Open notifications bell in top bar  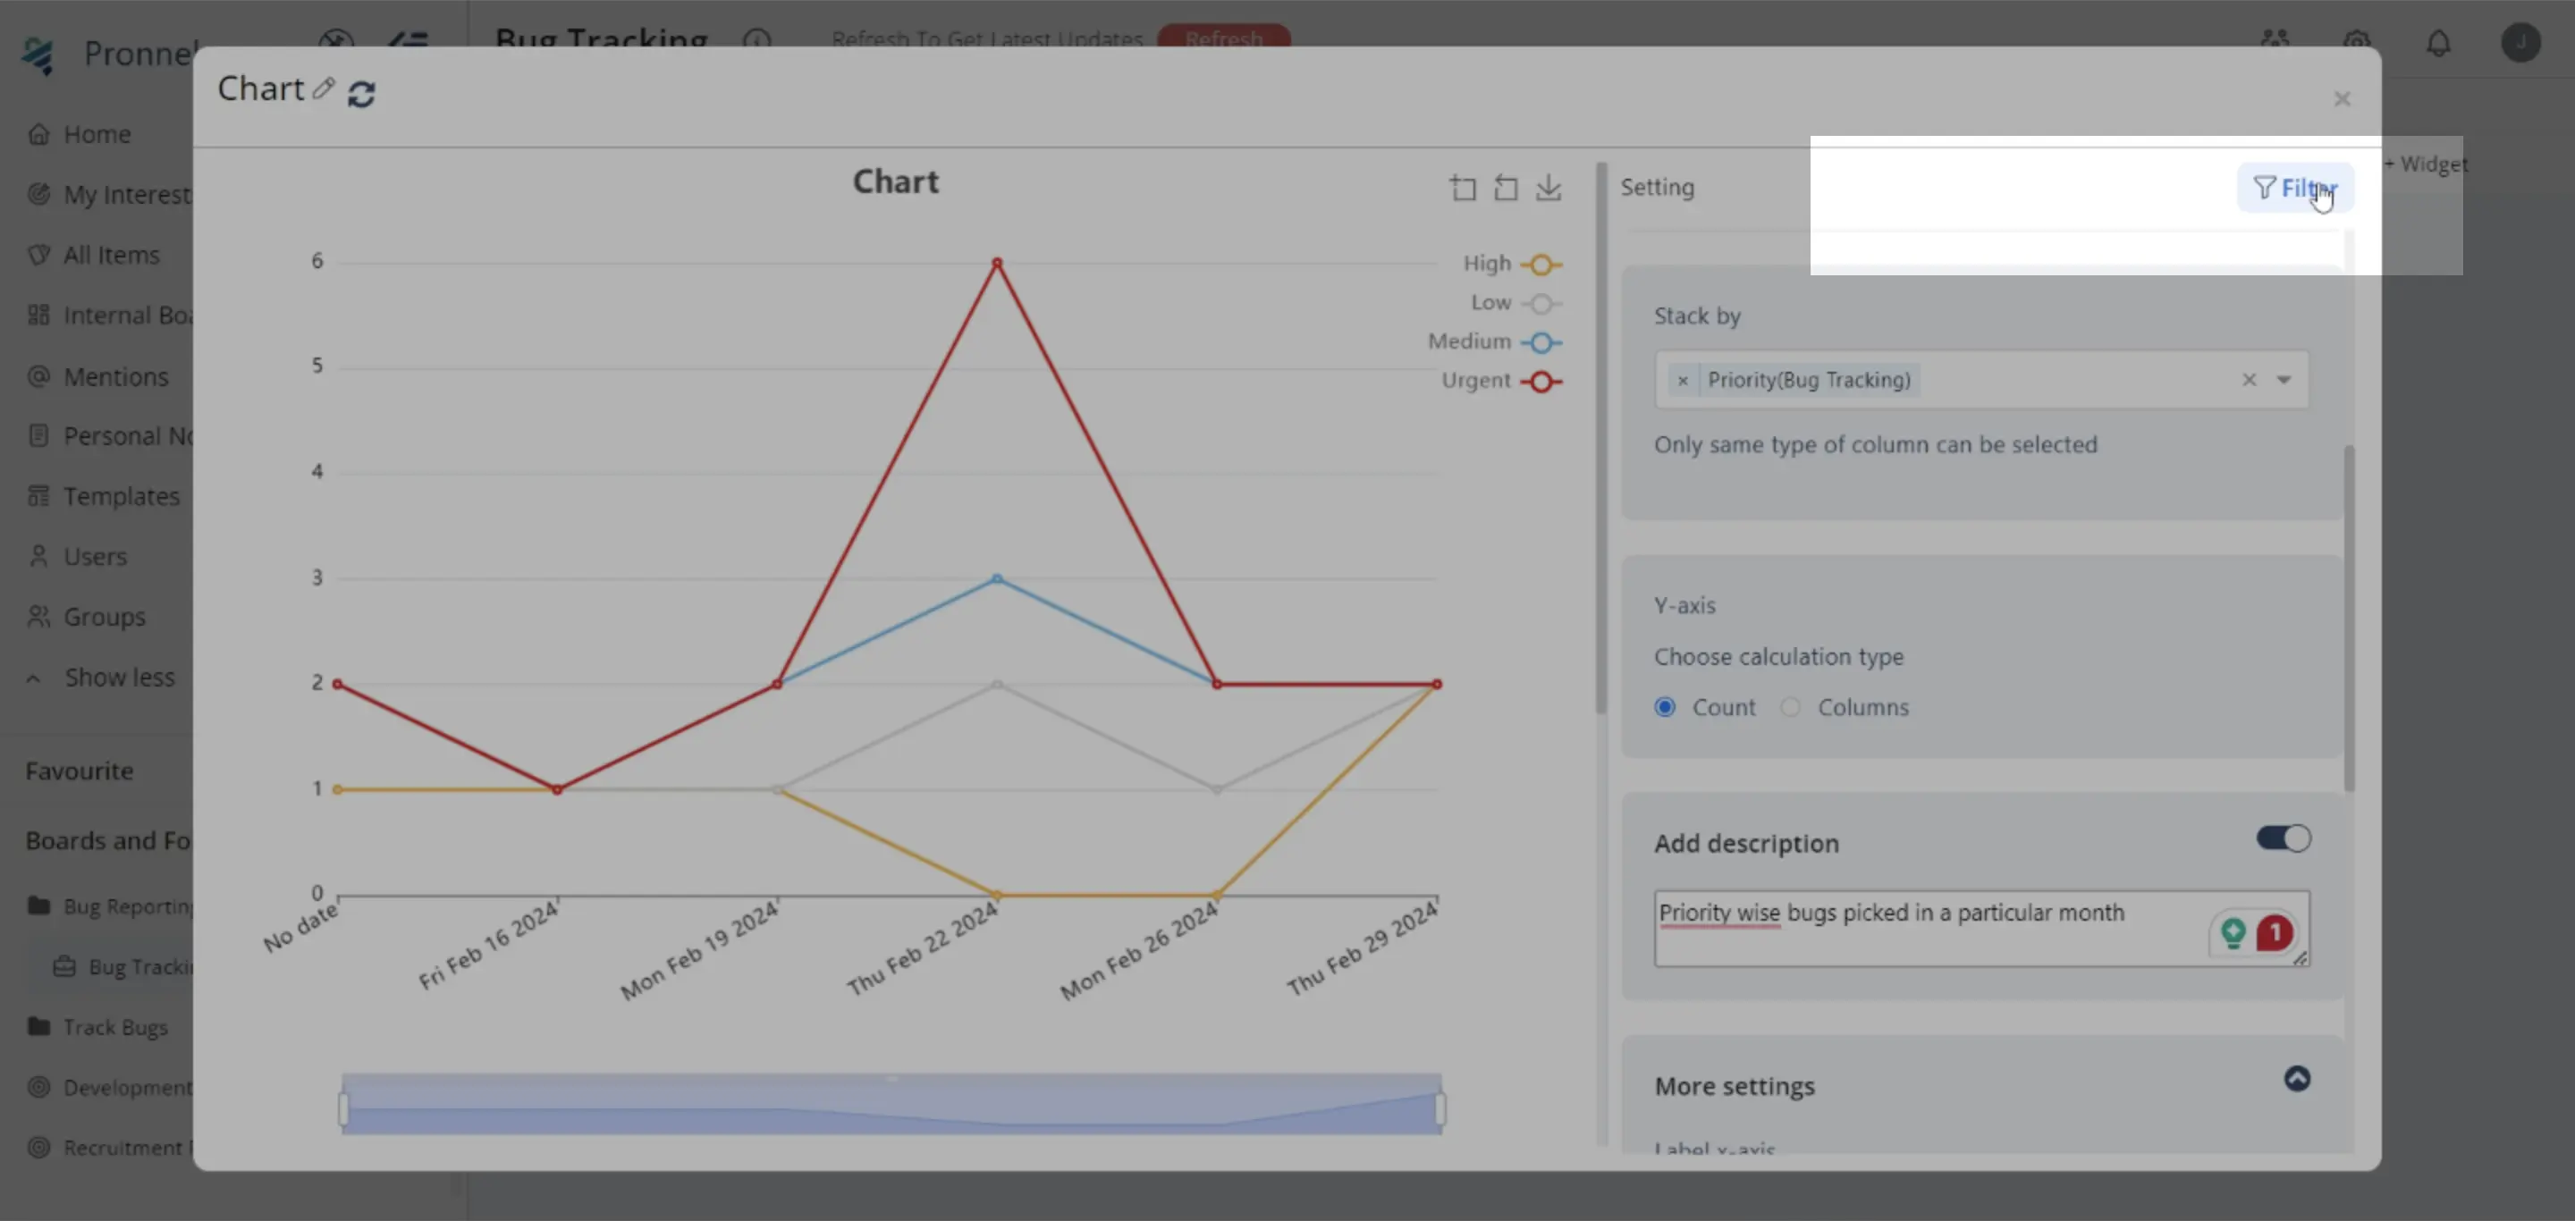pyautogui.click(x=2439, y=43)
